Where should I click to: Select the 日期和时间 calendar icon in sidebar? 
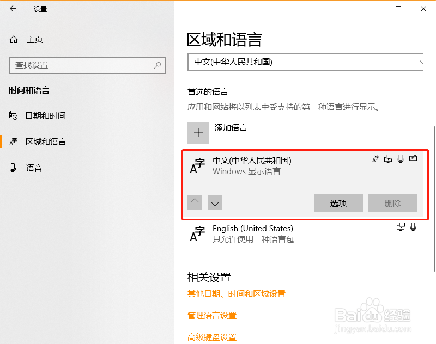tap(13, 115)
